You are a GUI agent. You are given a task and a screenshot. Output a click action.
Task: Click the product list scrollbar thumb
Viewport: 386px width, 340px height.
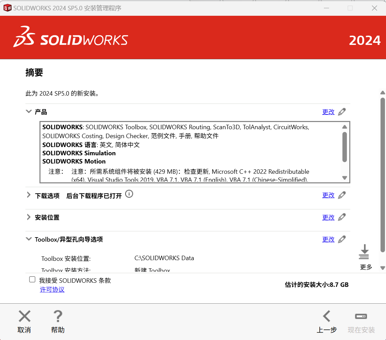[344, 147]
